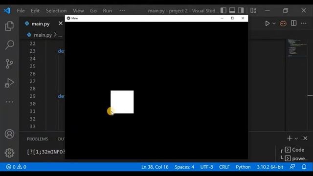Click the INFO terminal output line
This screenshot has height=176, width=313.
click(46, 152)
